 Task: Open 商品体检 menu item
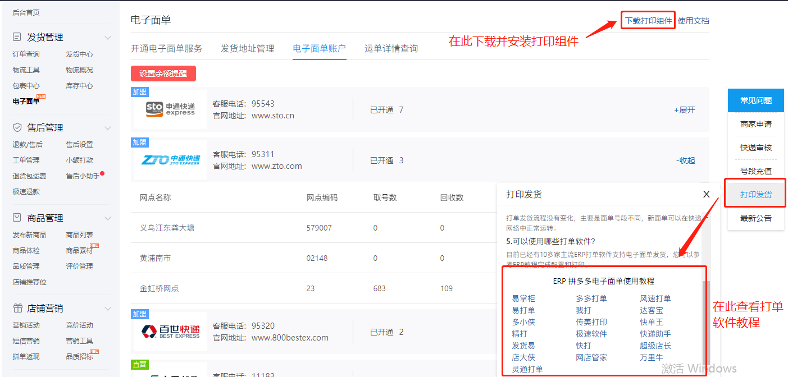(x=26, y=251)
